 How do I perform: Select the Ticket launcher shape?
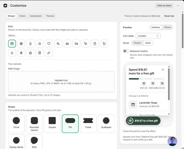pos(88,124)
